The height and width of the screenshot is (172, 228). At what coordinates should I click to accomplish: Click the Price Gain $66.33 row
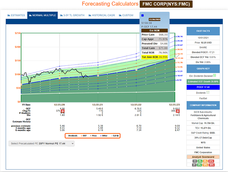(x=155, y=34)
